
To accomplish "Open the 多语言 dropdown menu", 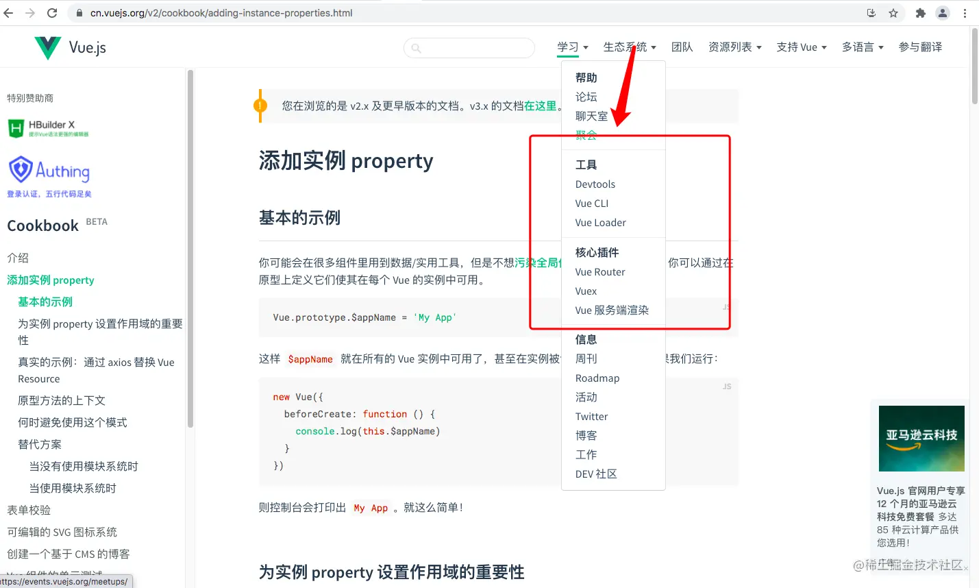I will pos(863,47).
